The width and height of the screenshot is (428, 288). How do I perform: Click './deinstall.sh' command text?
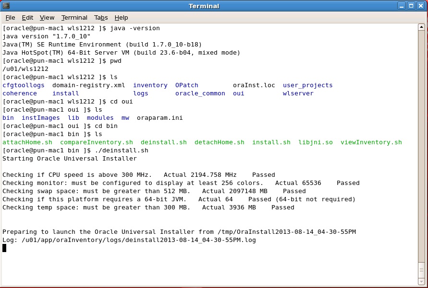point(122,150)
